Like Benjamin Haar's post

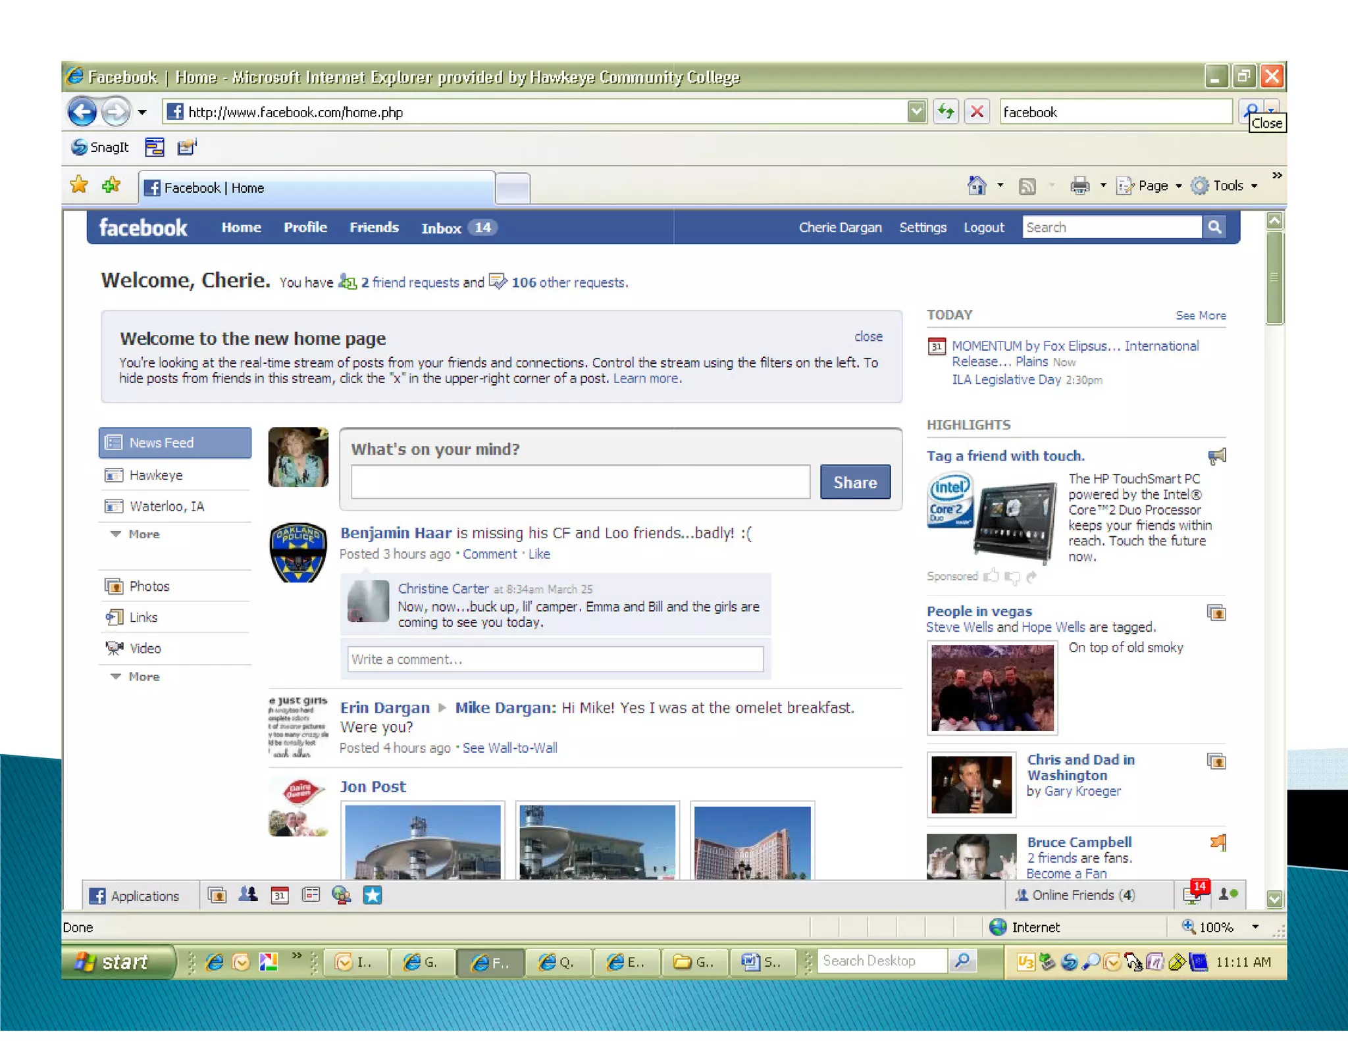click(x=539, y=554)
